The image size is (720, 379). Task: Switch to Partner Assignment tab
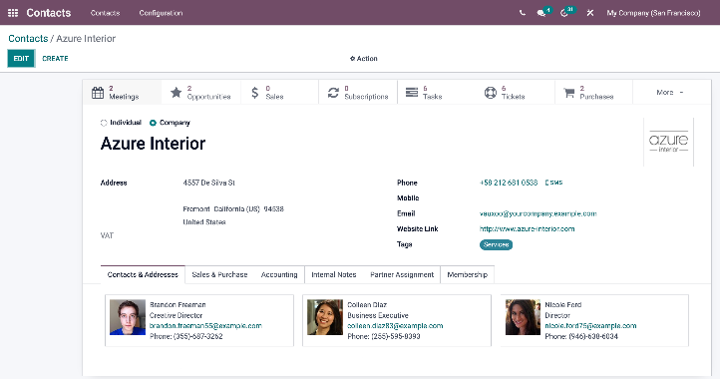pyautogui.click(x=402, y=274)
